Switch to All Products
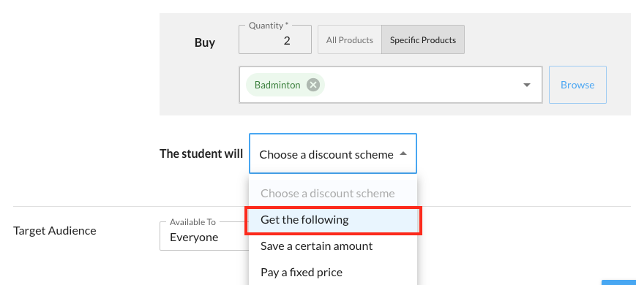This screenshot has width=636, height=285. pyautogui.click(x=350, y=39)
